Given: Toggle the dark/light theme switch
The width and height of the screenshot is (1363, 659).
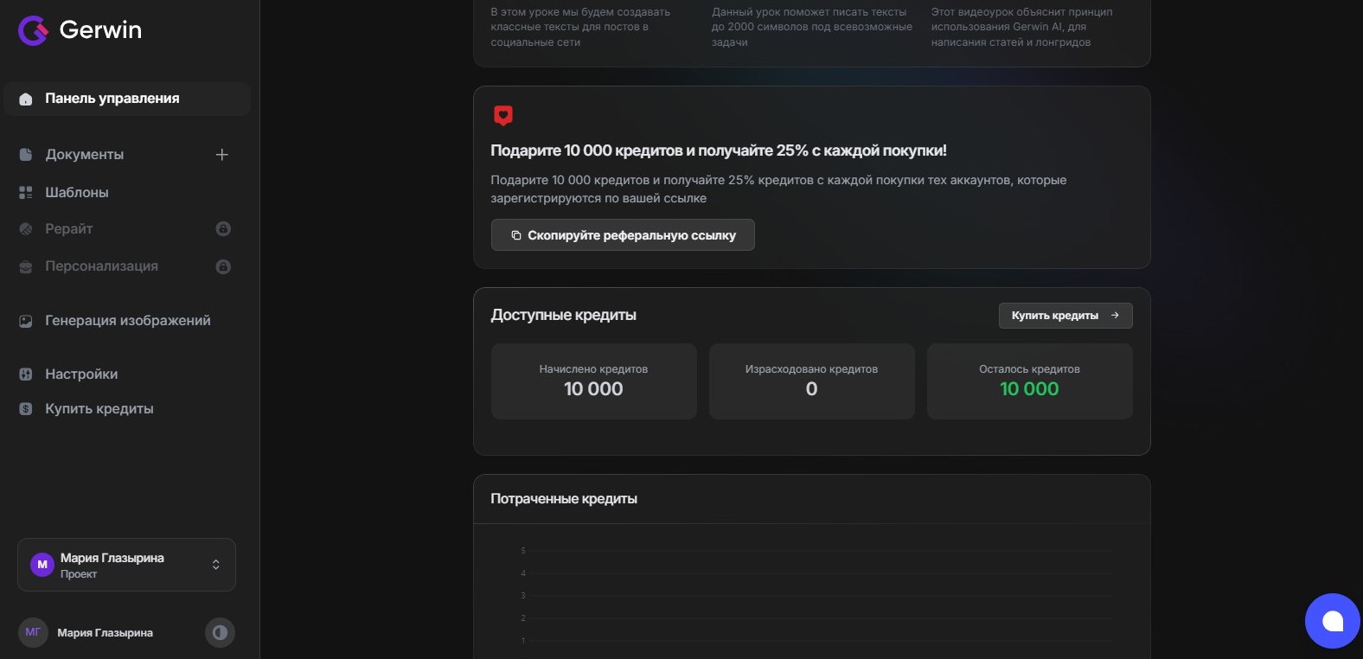Looking at the screenshot, I should pos(220,632).
